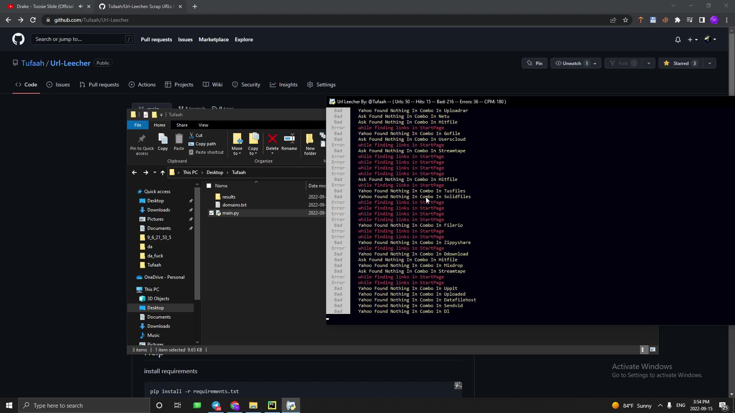
Task: Switch to large icons view in status bar
Action: (x=653, y=350)
